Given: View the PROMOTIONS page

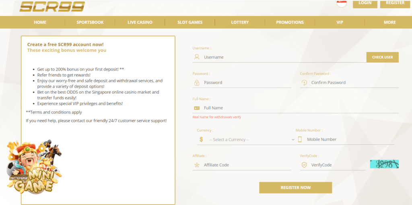Looking at the screenshot, I should (x=290, y=22).
